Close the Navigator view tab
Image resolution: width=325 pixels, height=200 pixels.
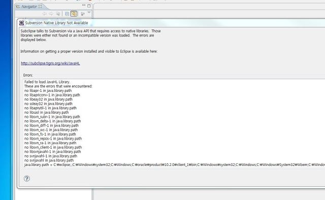click(x=40, y=7)
